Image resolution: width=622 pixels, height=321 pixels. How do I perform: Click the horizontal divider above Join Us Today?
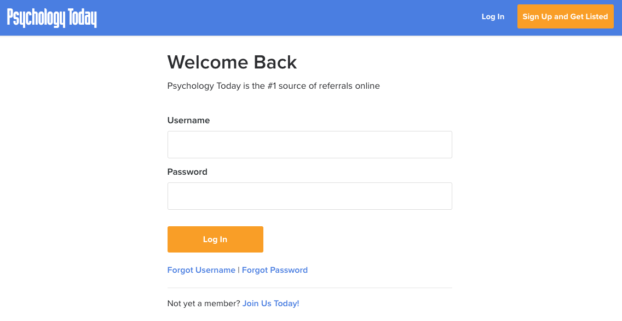pos(309,288)
